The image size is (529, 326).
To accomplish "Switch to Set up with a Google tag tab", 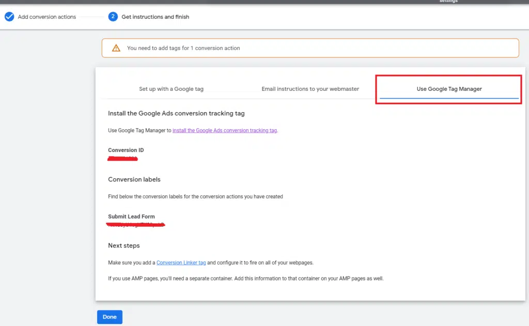I will [x=171, y=89].
